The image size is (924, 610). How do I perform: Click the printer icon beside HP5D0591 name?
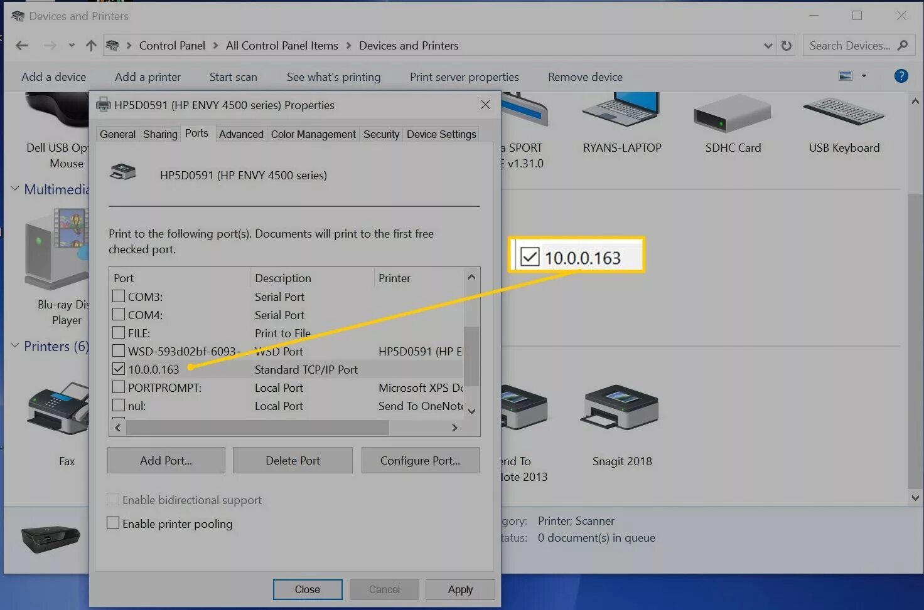[123, 172]
